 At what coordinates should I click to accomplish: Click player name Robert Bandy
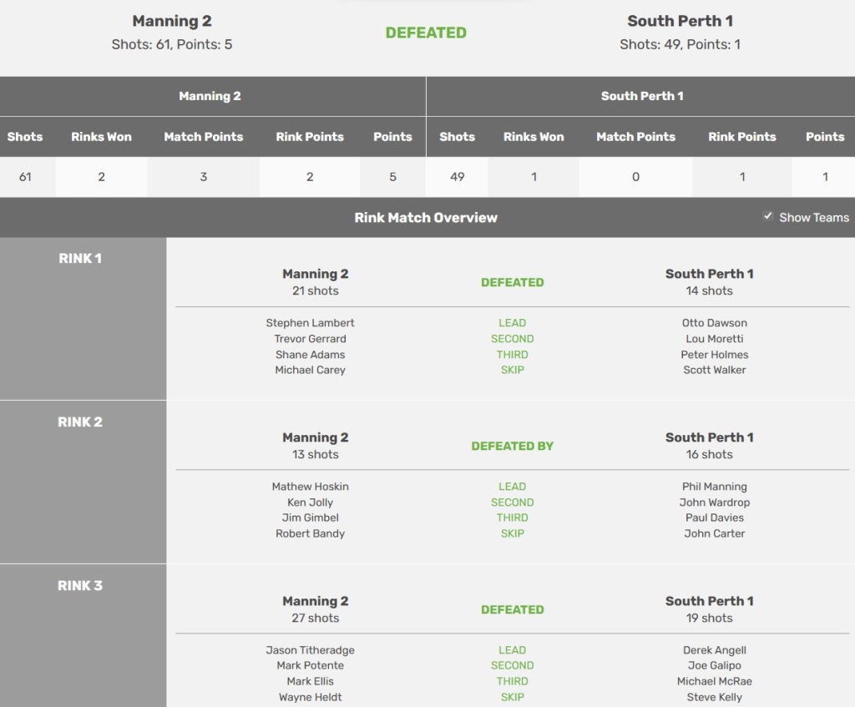pos(311,533)
